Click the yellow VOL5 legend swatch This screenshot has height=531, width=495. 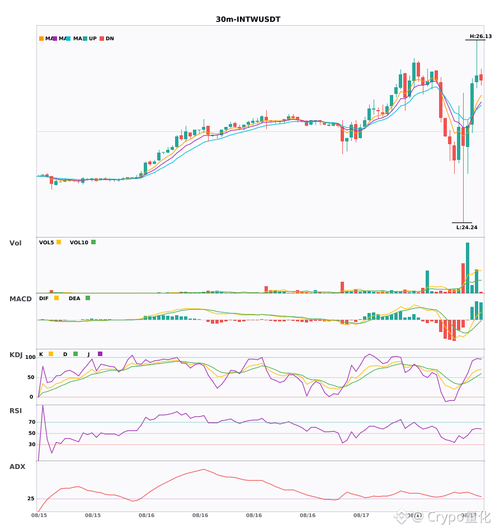click(x=59, y=242)
